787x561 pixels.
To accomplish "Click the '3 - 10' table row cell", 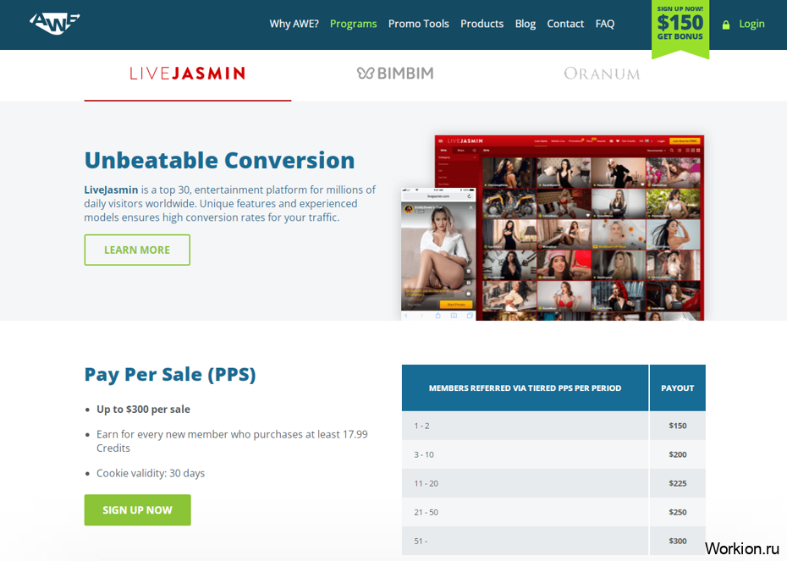I will click(525, 454).
